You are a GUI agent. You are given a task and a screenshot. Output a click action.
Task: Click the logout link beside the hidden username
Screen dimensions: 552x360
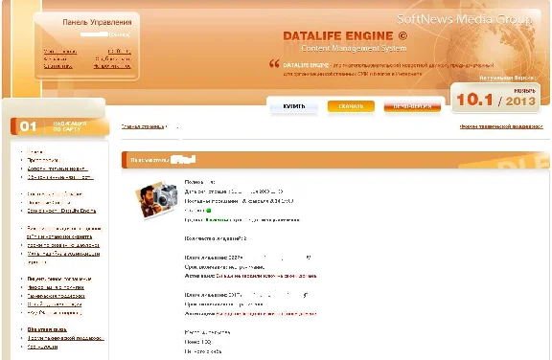point(120,34)
